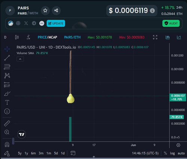Click the volume label 79.857K on axis

pos(177,117)
